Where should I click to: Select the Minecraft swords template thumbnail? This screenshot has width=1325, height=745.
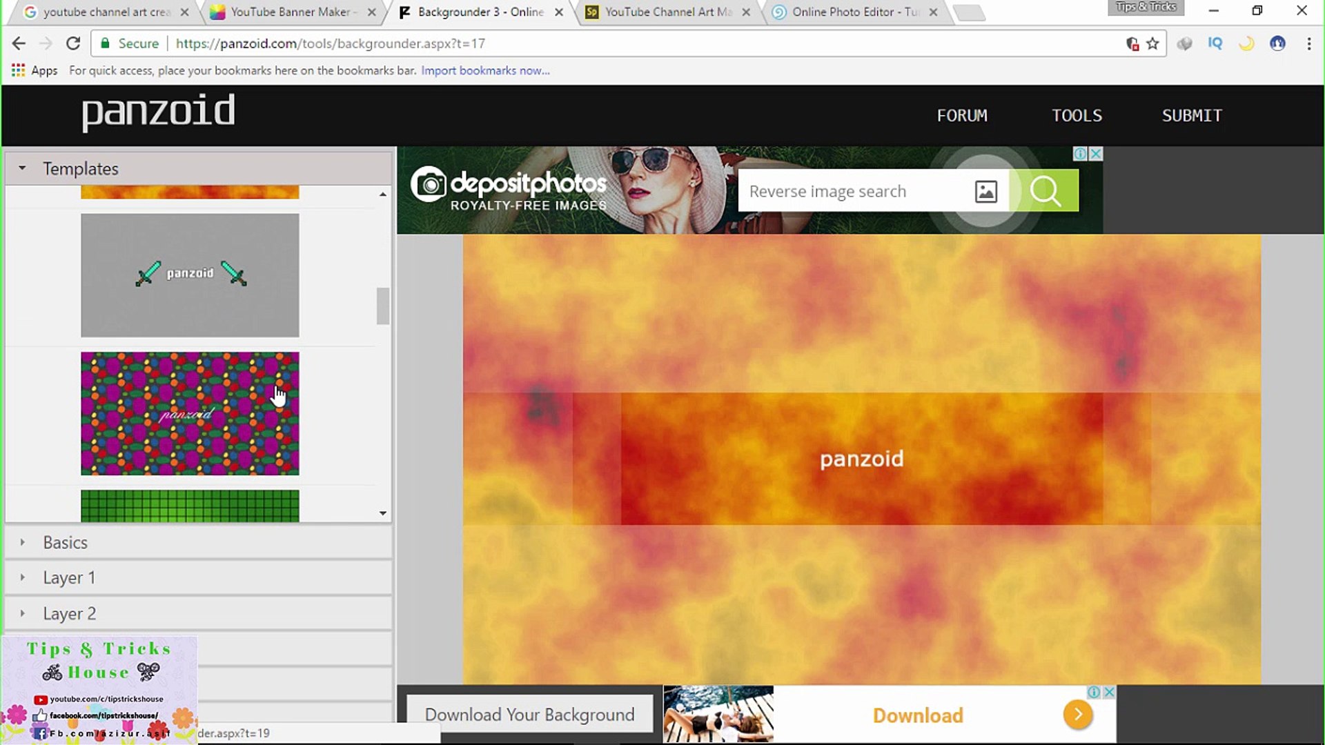click(x=190, y=275)
